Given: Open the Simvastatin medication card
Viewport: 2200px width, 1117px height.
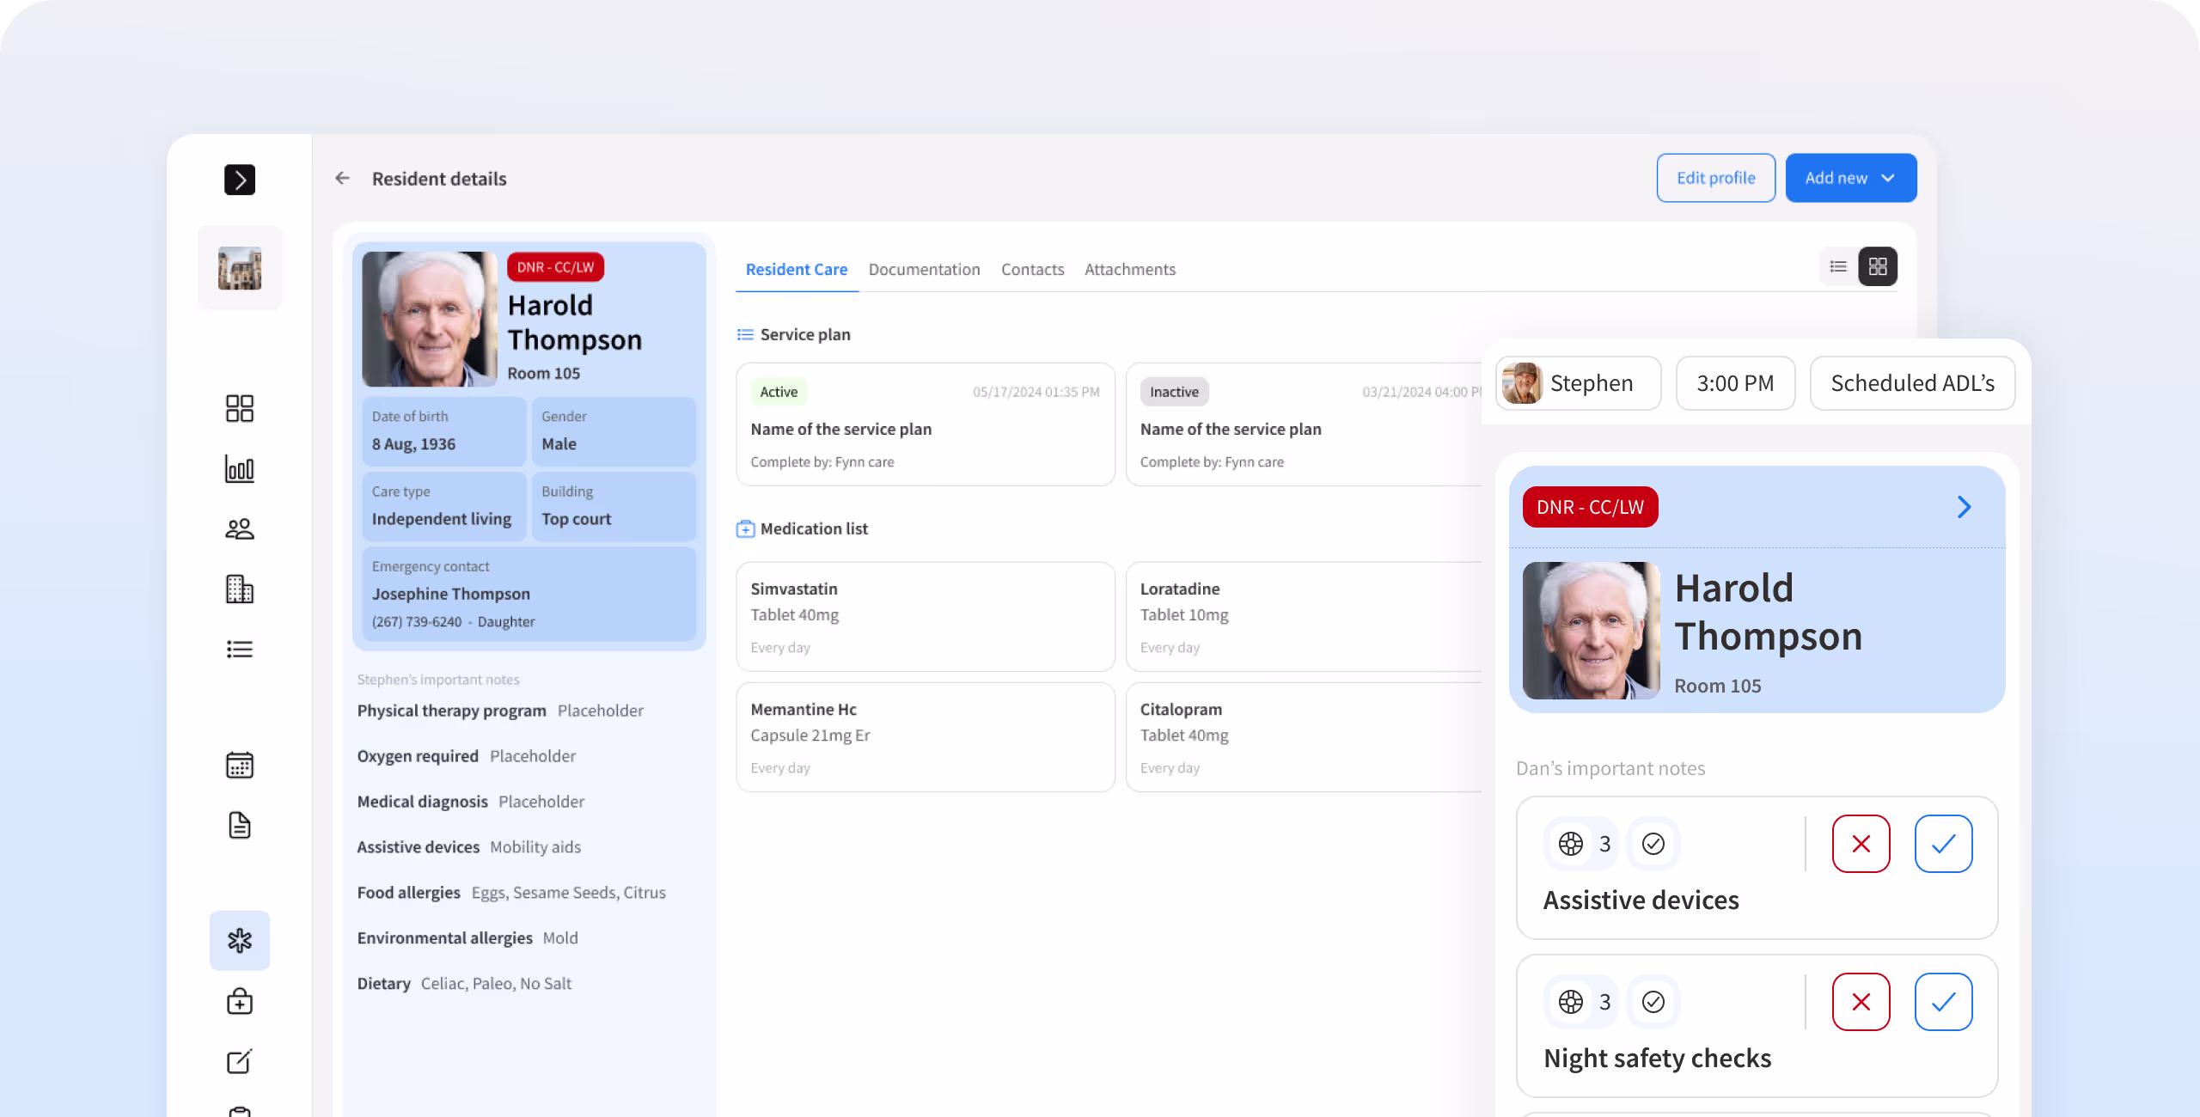Looking at the screenshot, I should (925, 616).
